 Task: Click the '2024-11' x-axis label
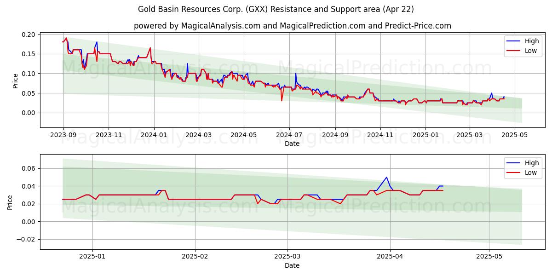380,134
